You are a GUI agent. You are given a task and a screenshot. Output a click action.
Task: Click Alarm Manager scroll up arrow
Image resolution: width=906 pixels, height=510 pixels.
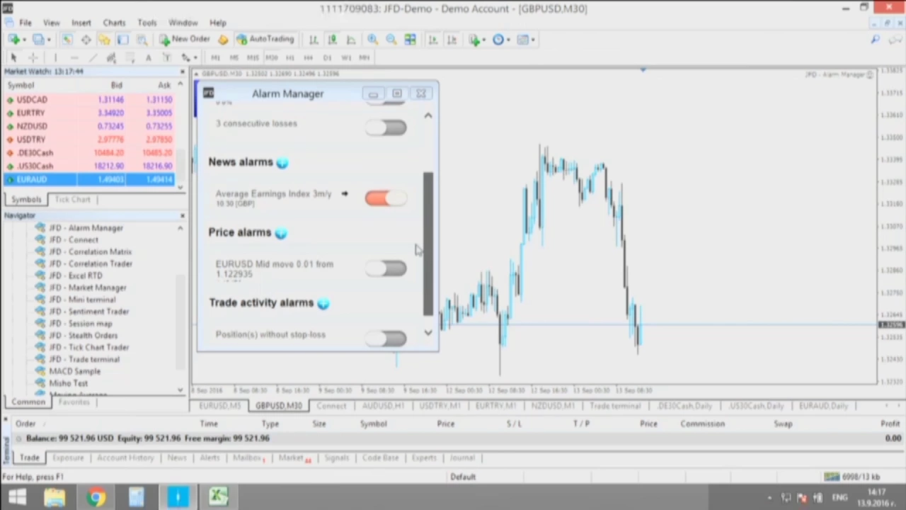click(x=428, y=115)
